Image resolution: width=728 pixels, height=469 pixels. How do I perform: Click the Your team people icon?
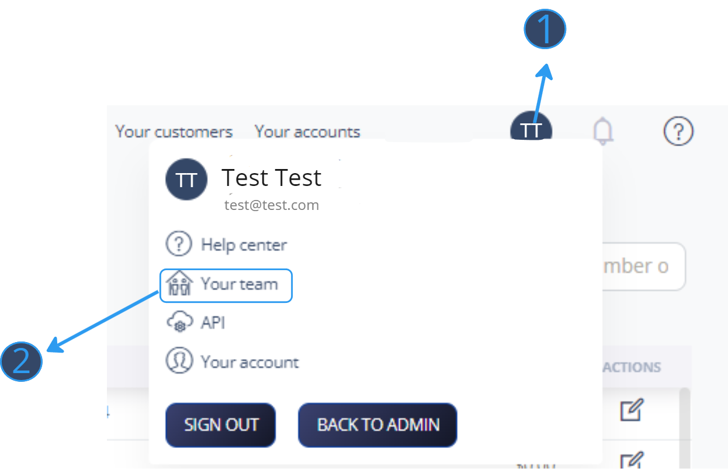coord(179,284)
